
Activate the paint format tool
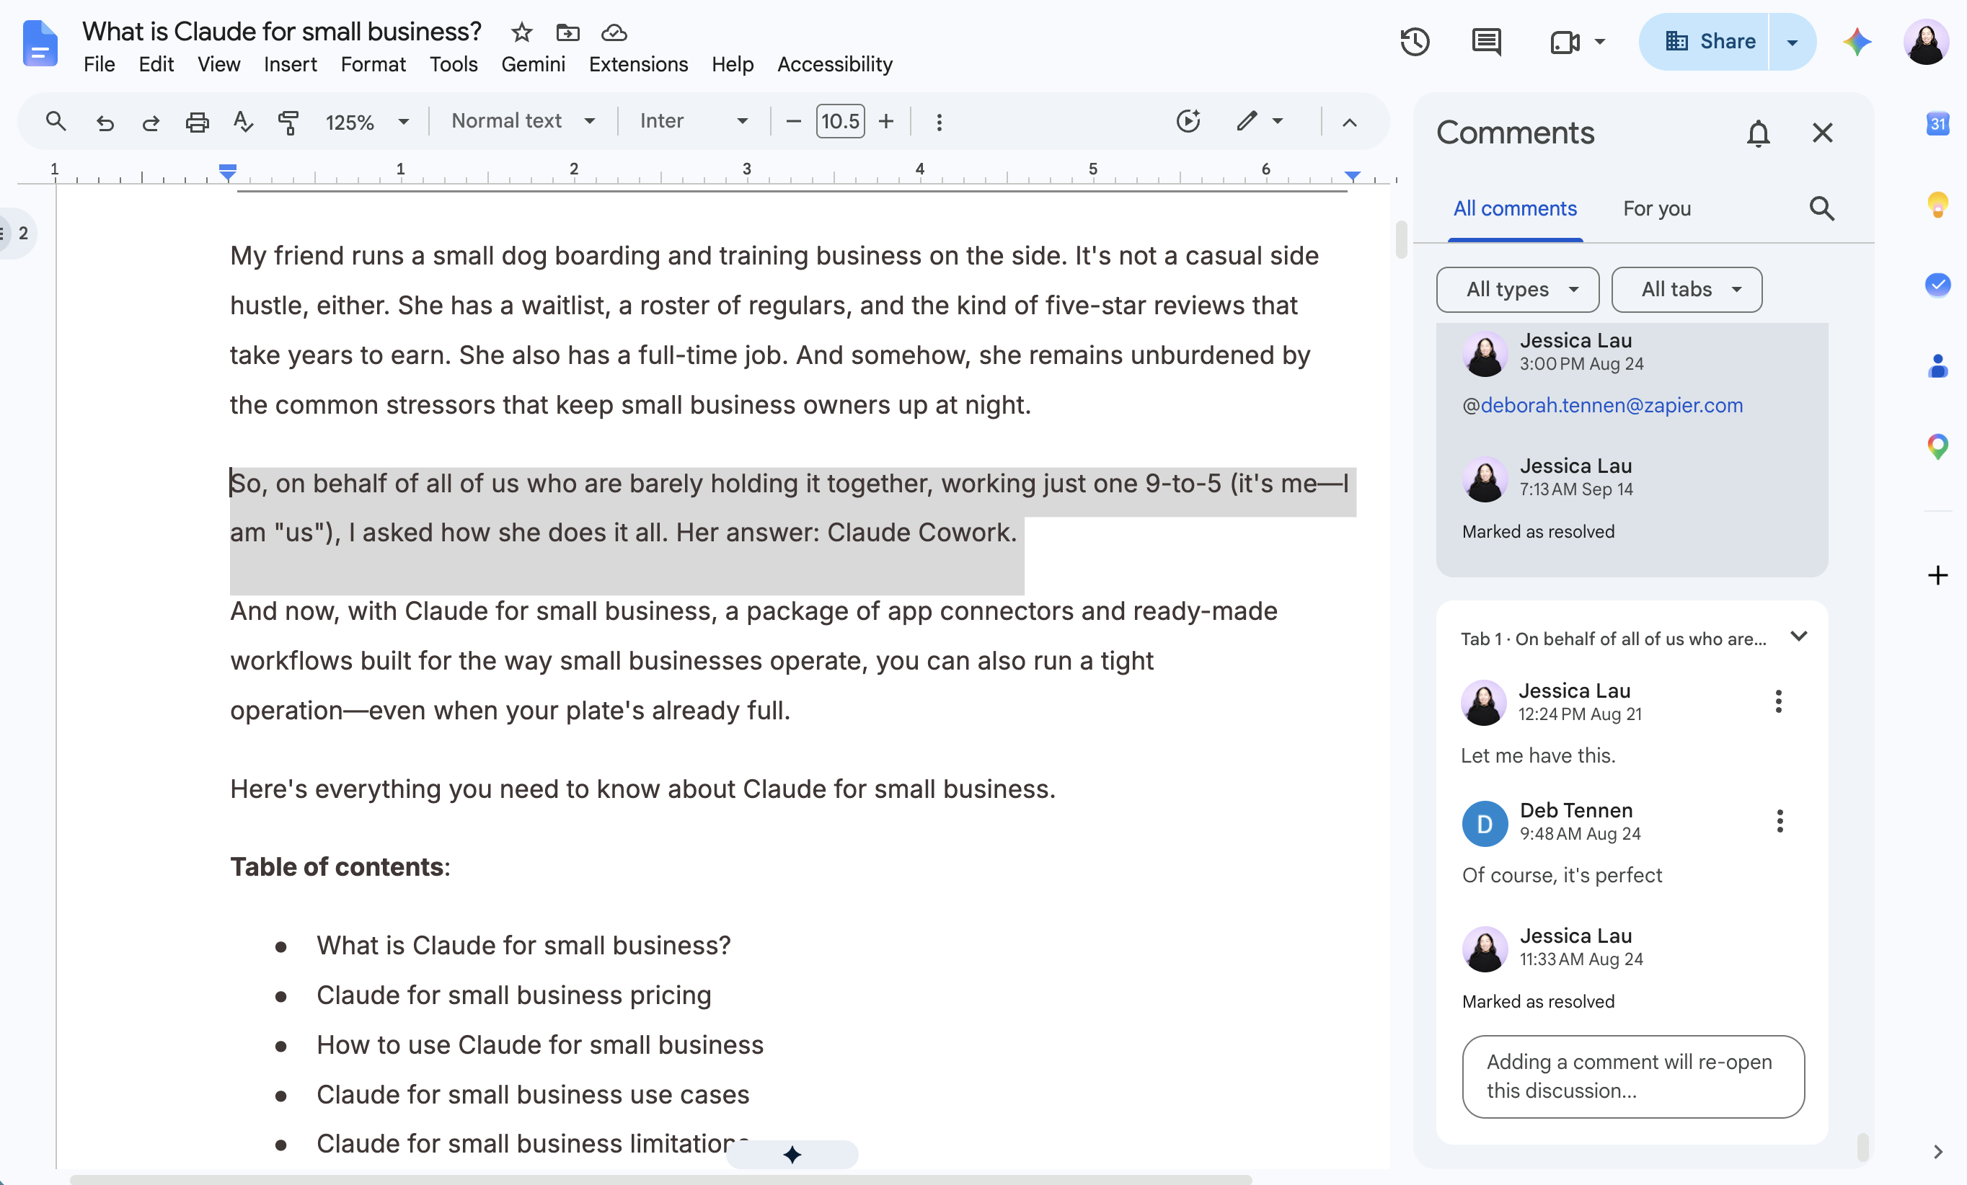coord(288,121)
